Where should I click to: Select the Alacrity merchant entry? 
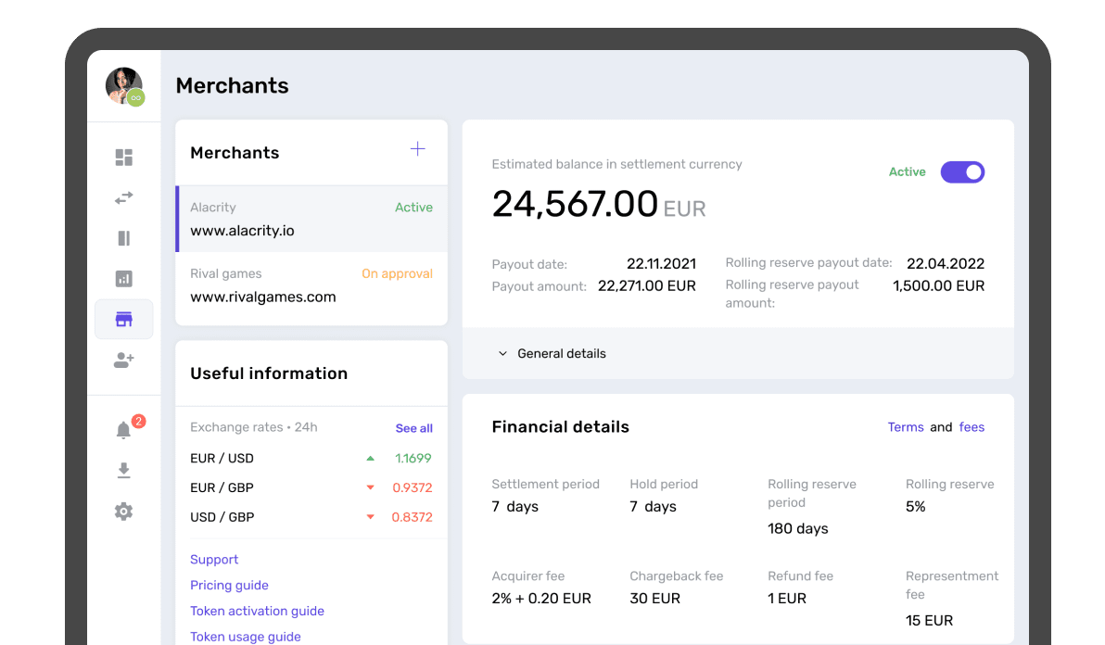pos(311,219)
